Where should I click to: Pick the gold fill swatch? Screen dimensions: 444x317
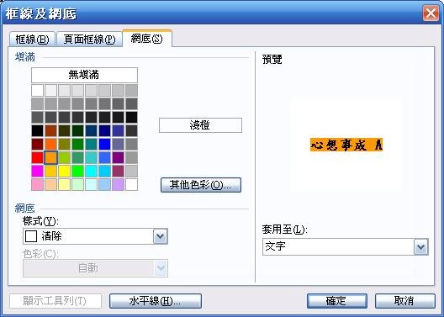pos(51,172)
